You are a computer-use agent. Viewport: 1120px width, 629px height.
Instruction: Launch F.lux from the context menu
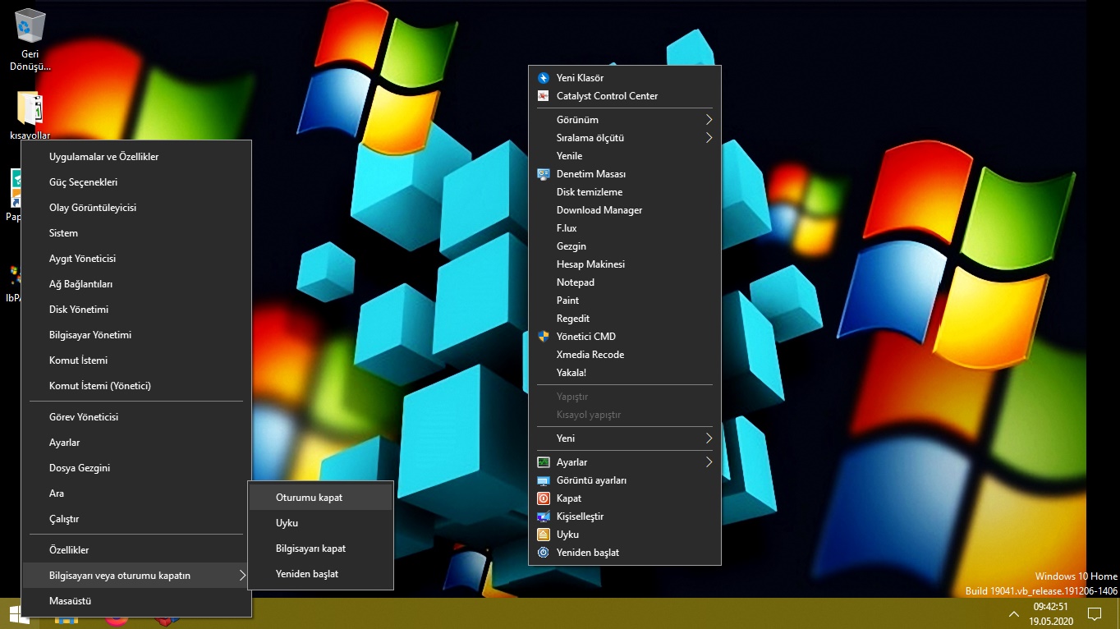pyautogui.click(x=625, y=228)
